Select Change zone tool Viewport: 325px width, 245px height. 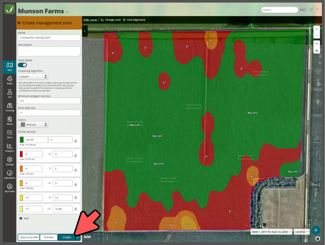point(111,20)
